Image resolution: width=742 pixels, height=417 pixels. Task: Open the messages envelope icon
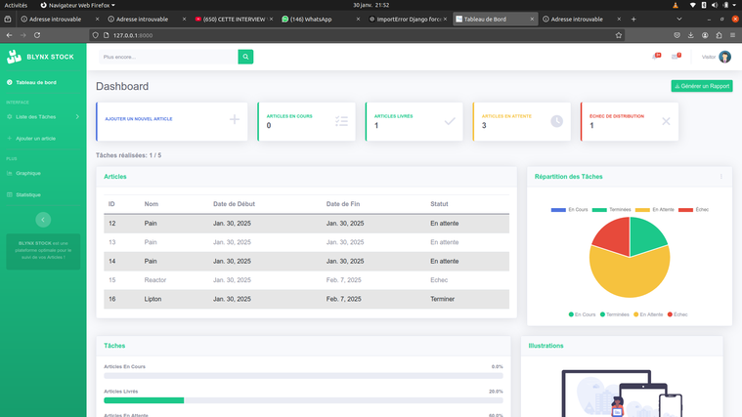pyautogui.click(x=676, y=57)
